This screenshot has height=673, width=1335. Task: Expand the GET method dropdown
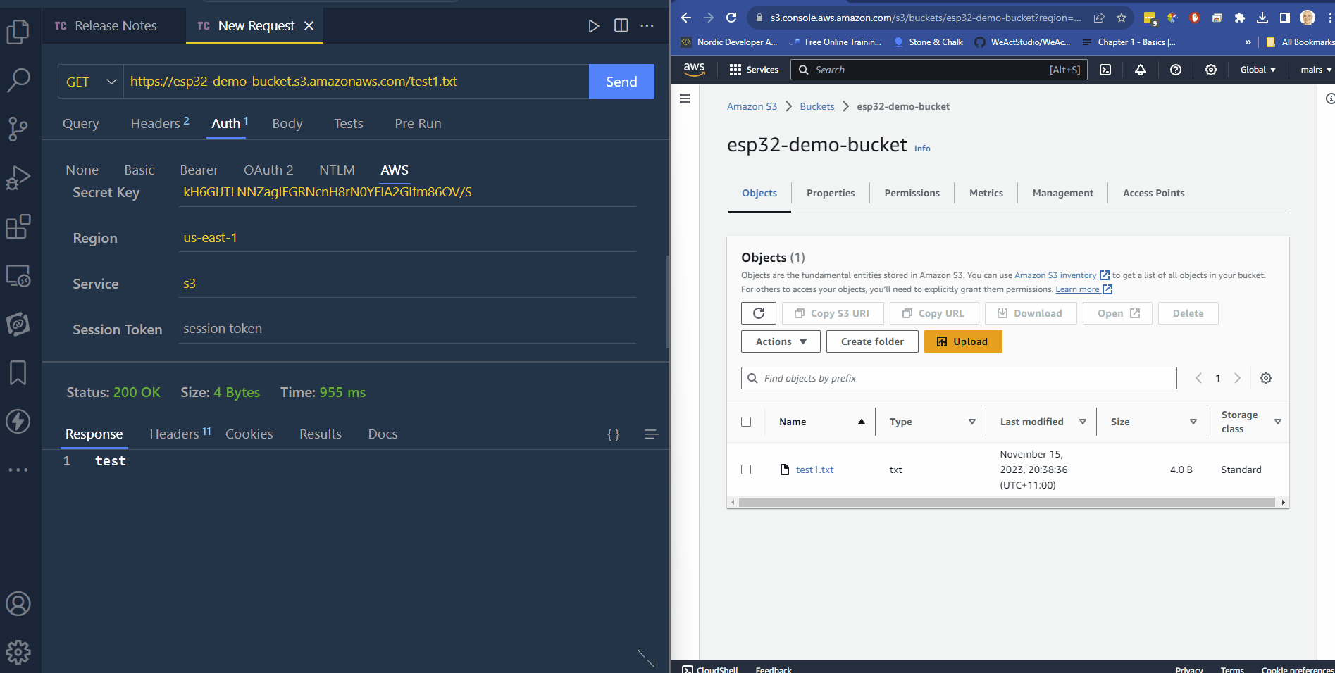(91, 82)
